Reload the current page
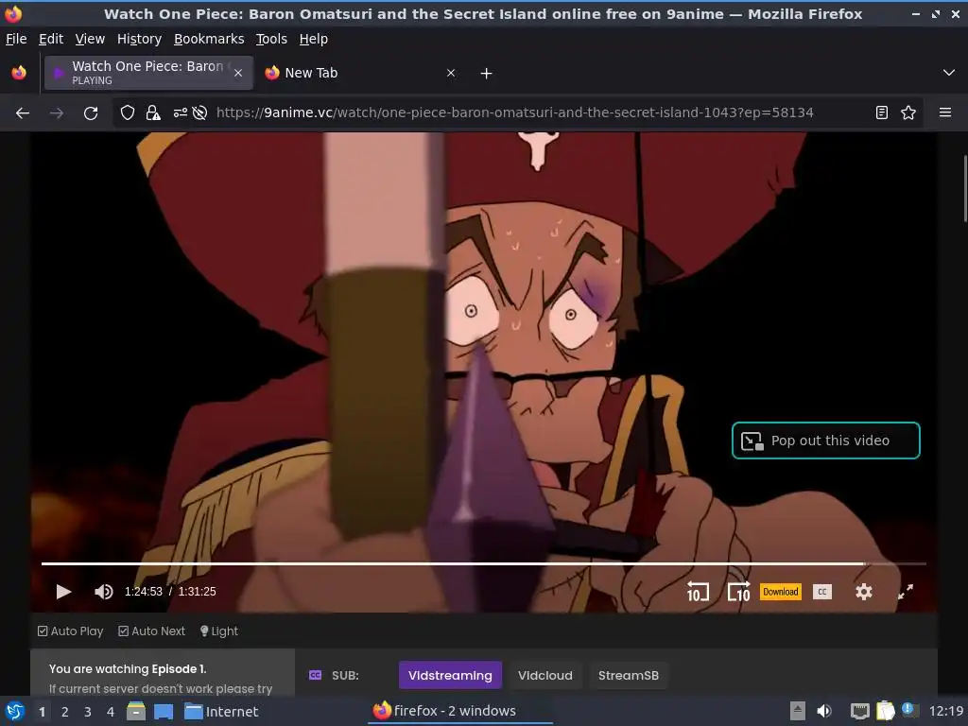The width and height of the screenshot is (968, 726). coord(91,113)
